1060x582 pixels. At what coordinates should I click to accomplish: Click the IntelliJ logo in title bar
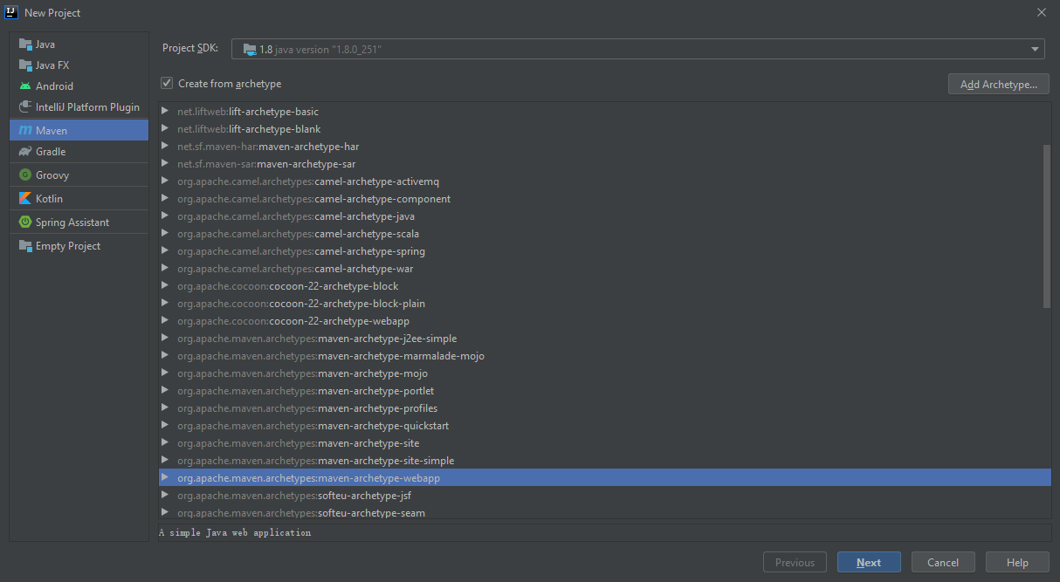(x=12, y=12)
